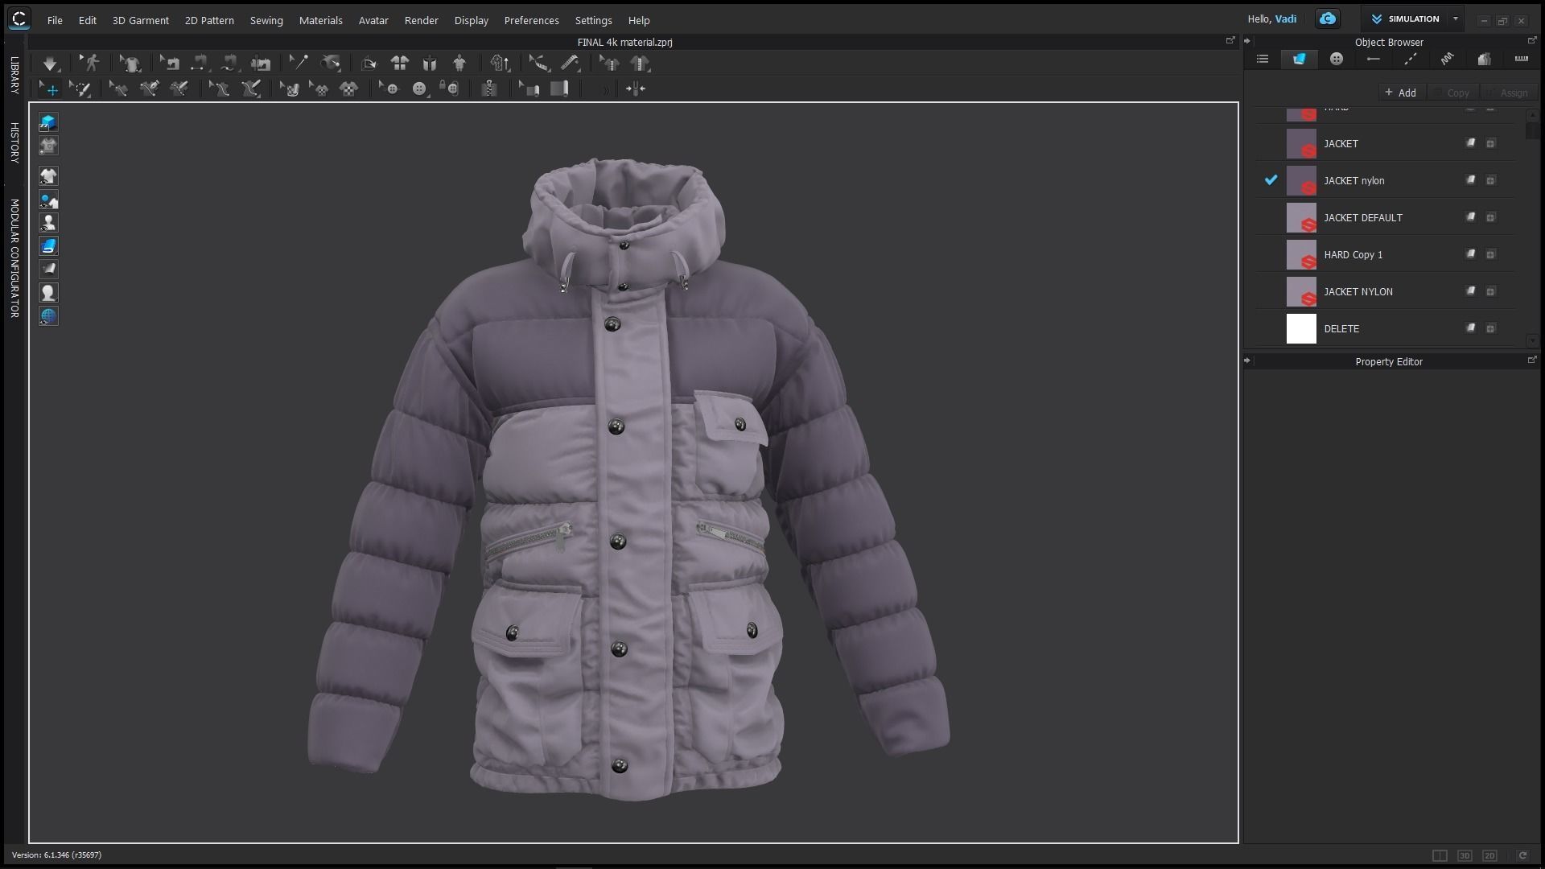Open the Materials menu
The image size is (1545, 869).
(321, 20)
